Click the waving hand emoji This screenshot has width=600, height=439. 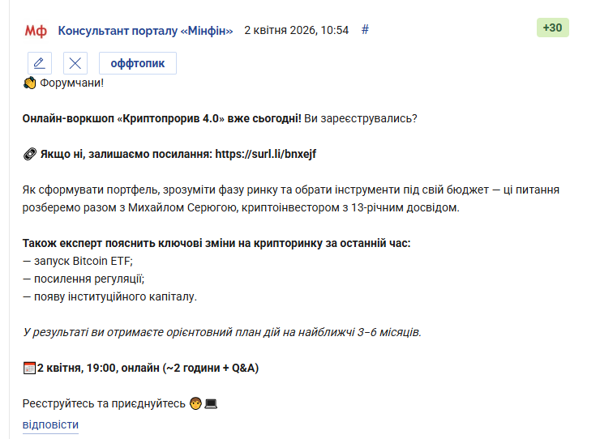[29, 83]
